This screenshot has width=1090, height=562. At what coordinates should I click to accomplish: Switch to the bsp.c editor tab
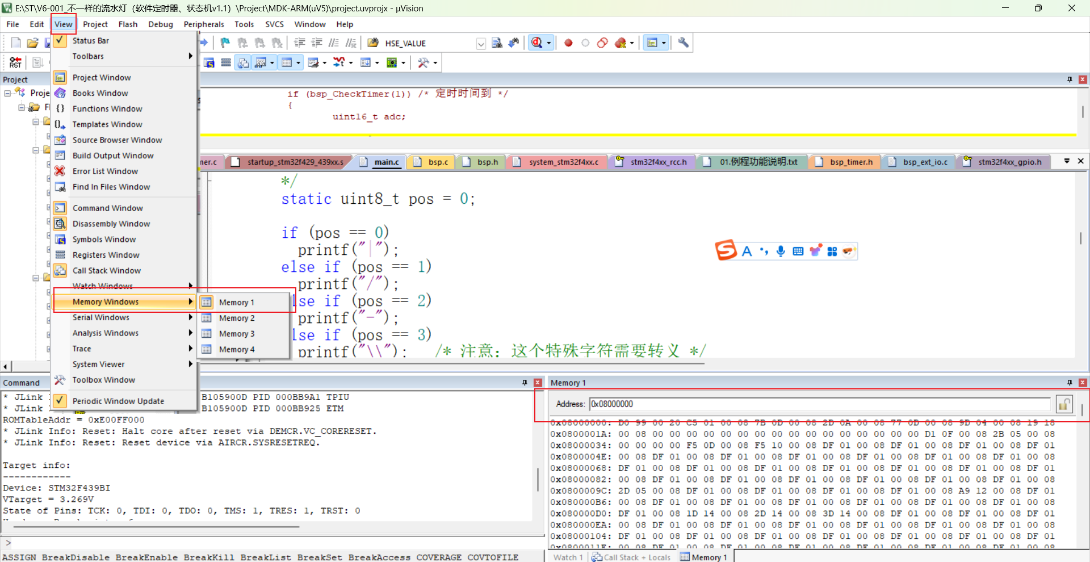pos(432,162)
